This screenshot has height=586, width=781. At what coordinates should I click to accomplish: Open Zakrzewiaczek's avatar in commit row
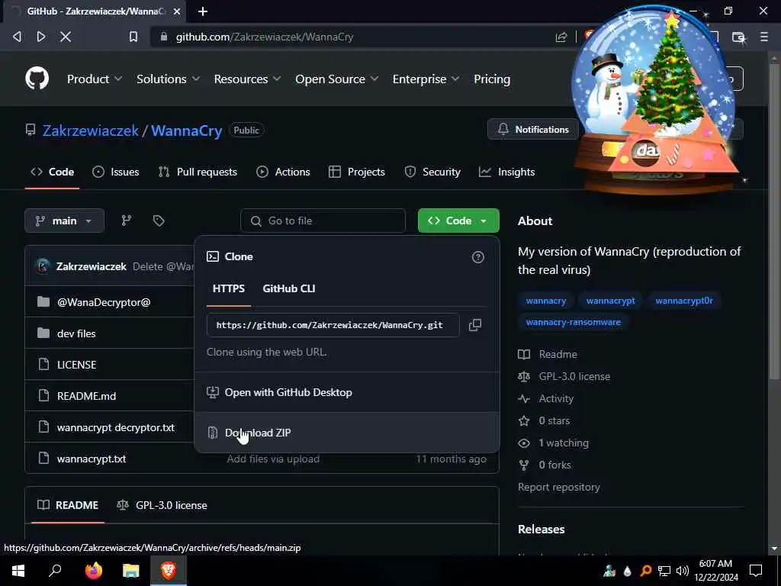(x=43, y=266)
